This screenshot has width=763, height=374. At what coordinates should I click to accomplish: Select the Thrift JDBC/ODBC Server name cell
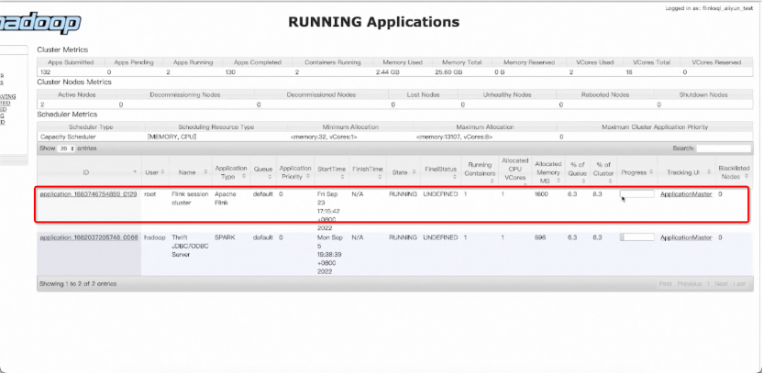tap(190, 246)
